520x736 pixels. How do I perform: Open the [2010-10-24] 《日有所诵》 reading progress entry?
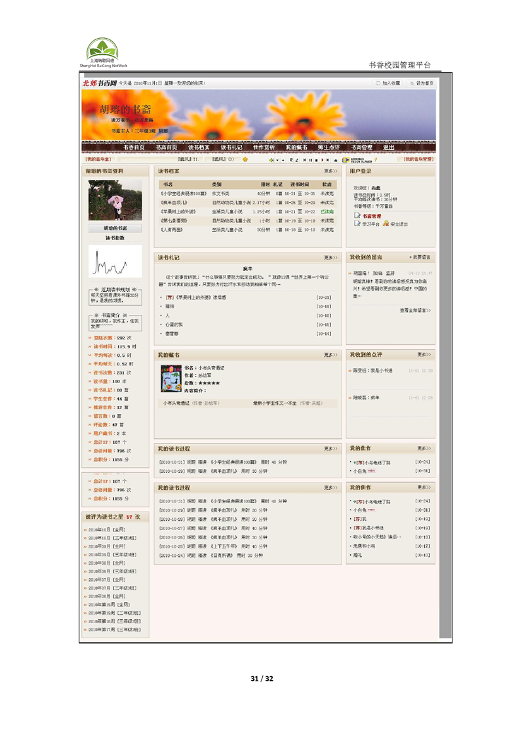tap(210, 556)
